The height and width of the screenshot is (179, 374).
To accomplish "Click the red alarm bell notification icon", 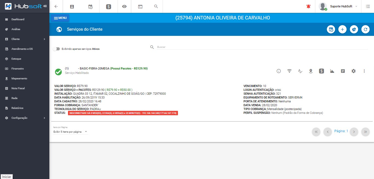I will point(308,7).
